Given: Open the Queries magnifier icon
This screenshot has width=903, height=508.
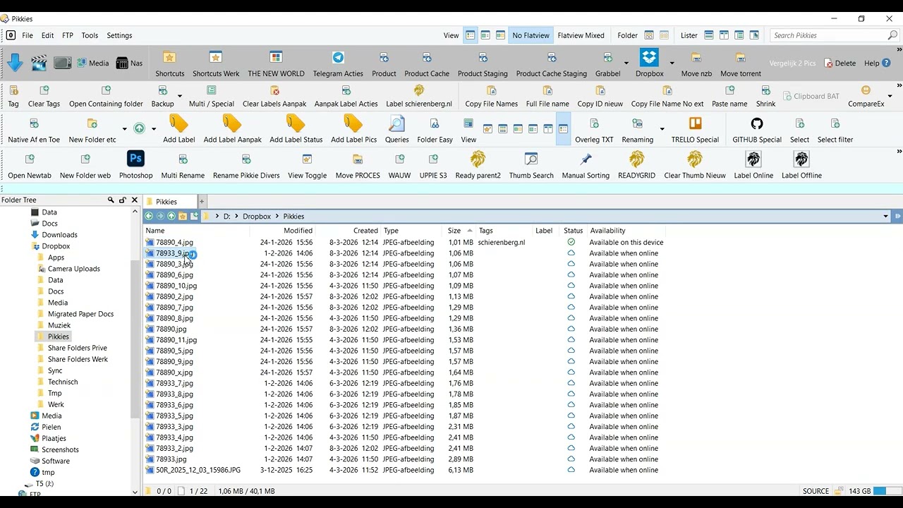Looking at the screenshot, I should [x=396, y=125].
